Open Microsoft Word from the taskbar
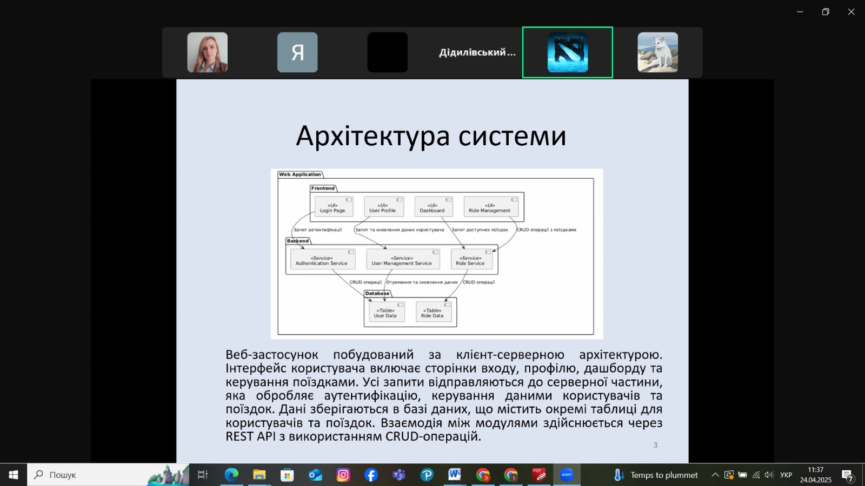 455,475
